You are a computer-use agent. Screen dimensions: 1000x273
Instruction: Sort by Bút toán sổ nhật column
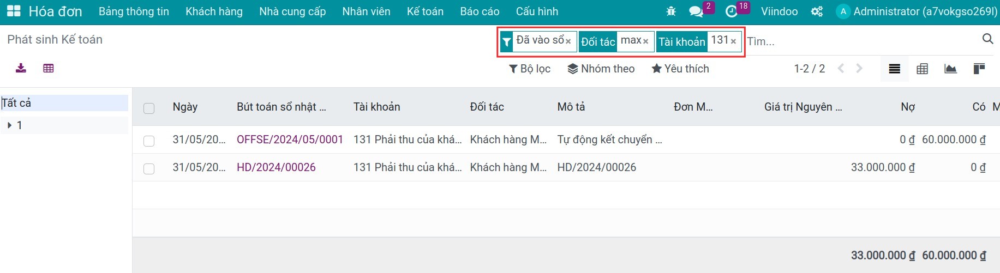281,107
